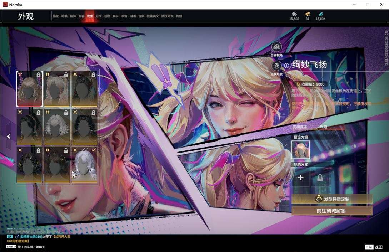Open the shared 公鸡开大巴010的影响方案 chat link
The height and width of the screenshot is (252, 389).
pyautogui.click(x=38, y=238)
